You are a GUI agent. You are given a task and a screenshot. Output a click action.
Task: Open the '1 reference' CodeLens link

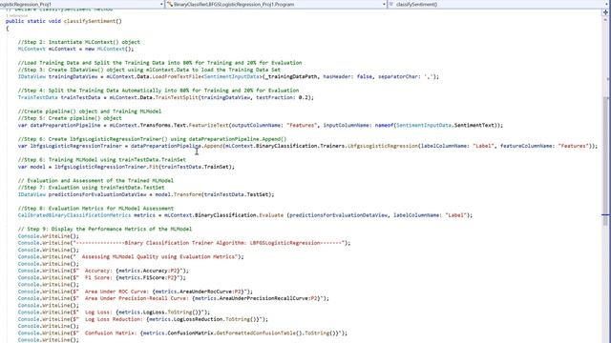coord(17,15)
